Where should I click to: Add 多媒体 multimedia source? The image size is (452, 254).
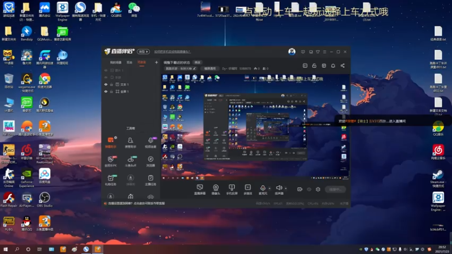(x=247, y=190)
